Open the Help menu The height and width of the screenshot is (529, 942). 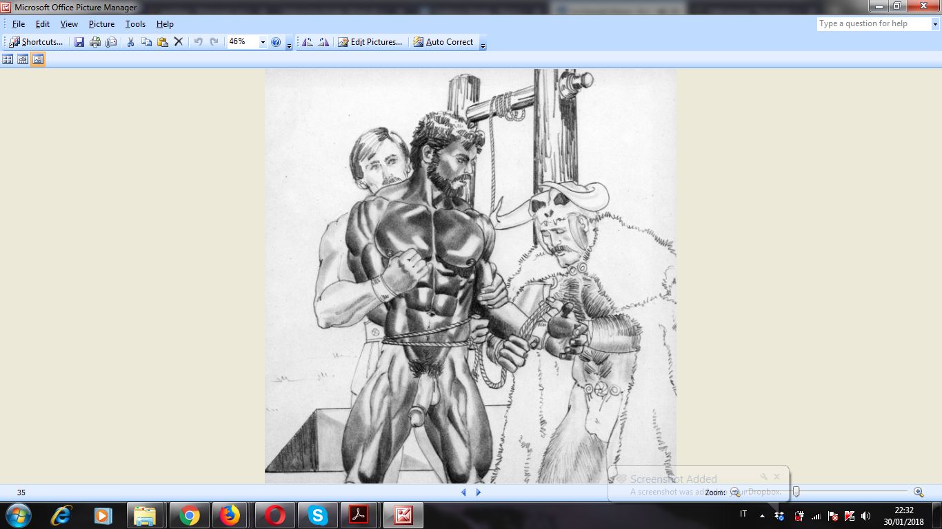pos(165,24)
